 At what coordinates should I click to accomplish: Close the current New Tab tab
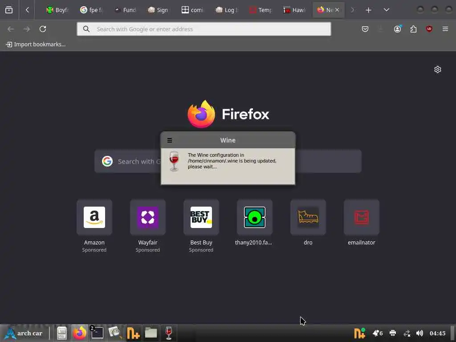[x=337, y=10]
